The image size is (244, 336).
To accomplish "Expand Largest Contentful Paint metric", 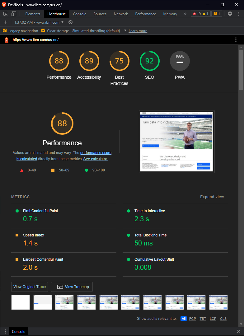I will pos(64,264).
